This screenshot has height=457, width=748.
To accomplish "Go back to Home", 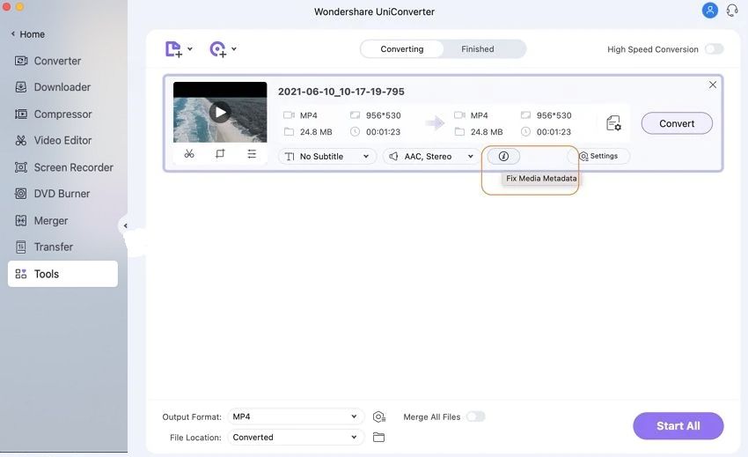I will (x=27, y=34).
